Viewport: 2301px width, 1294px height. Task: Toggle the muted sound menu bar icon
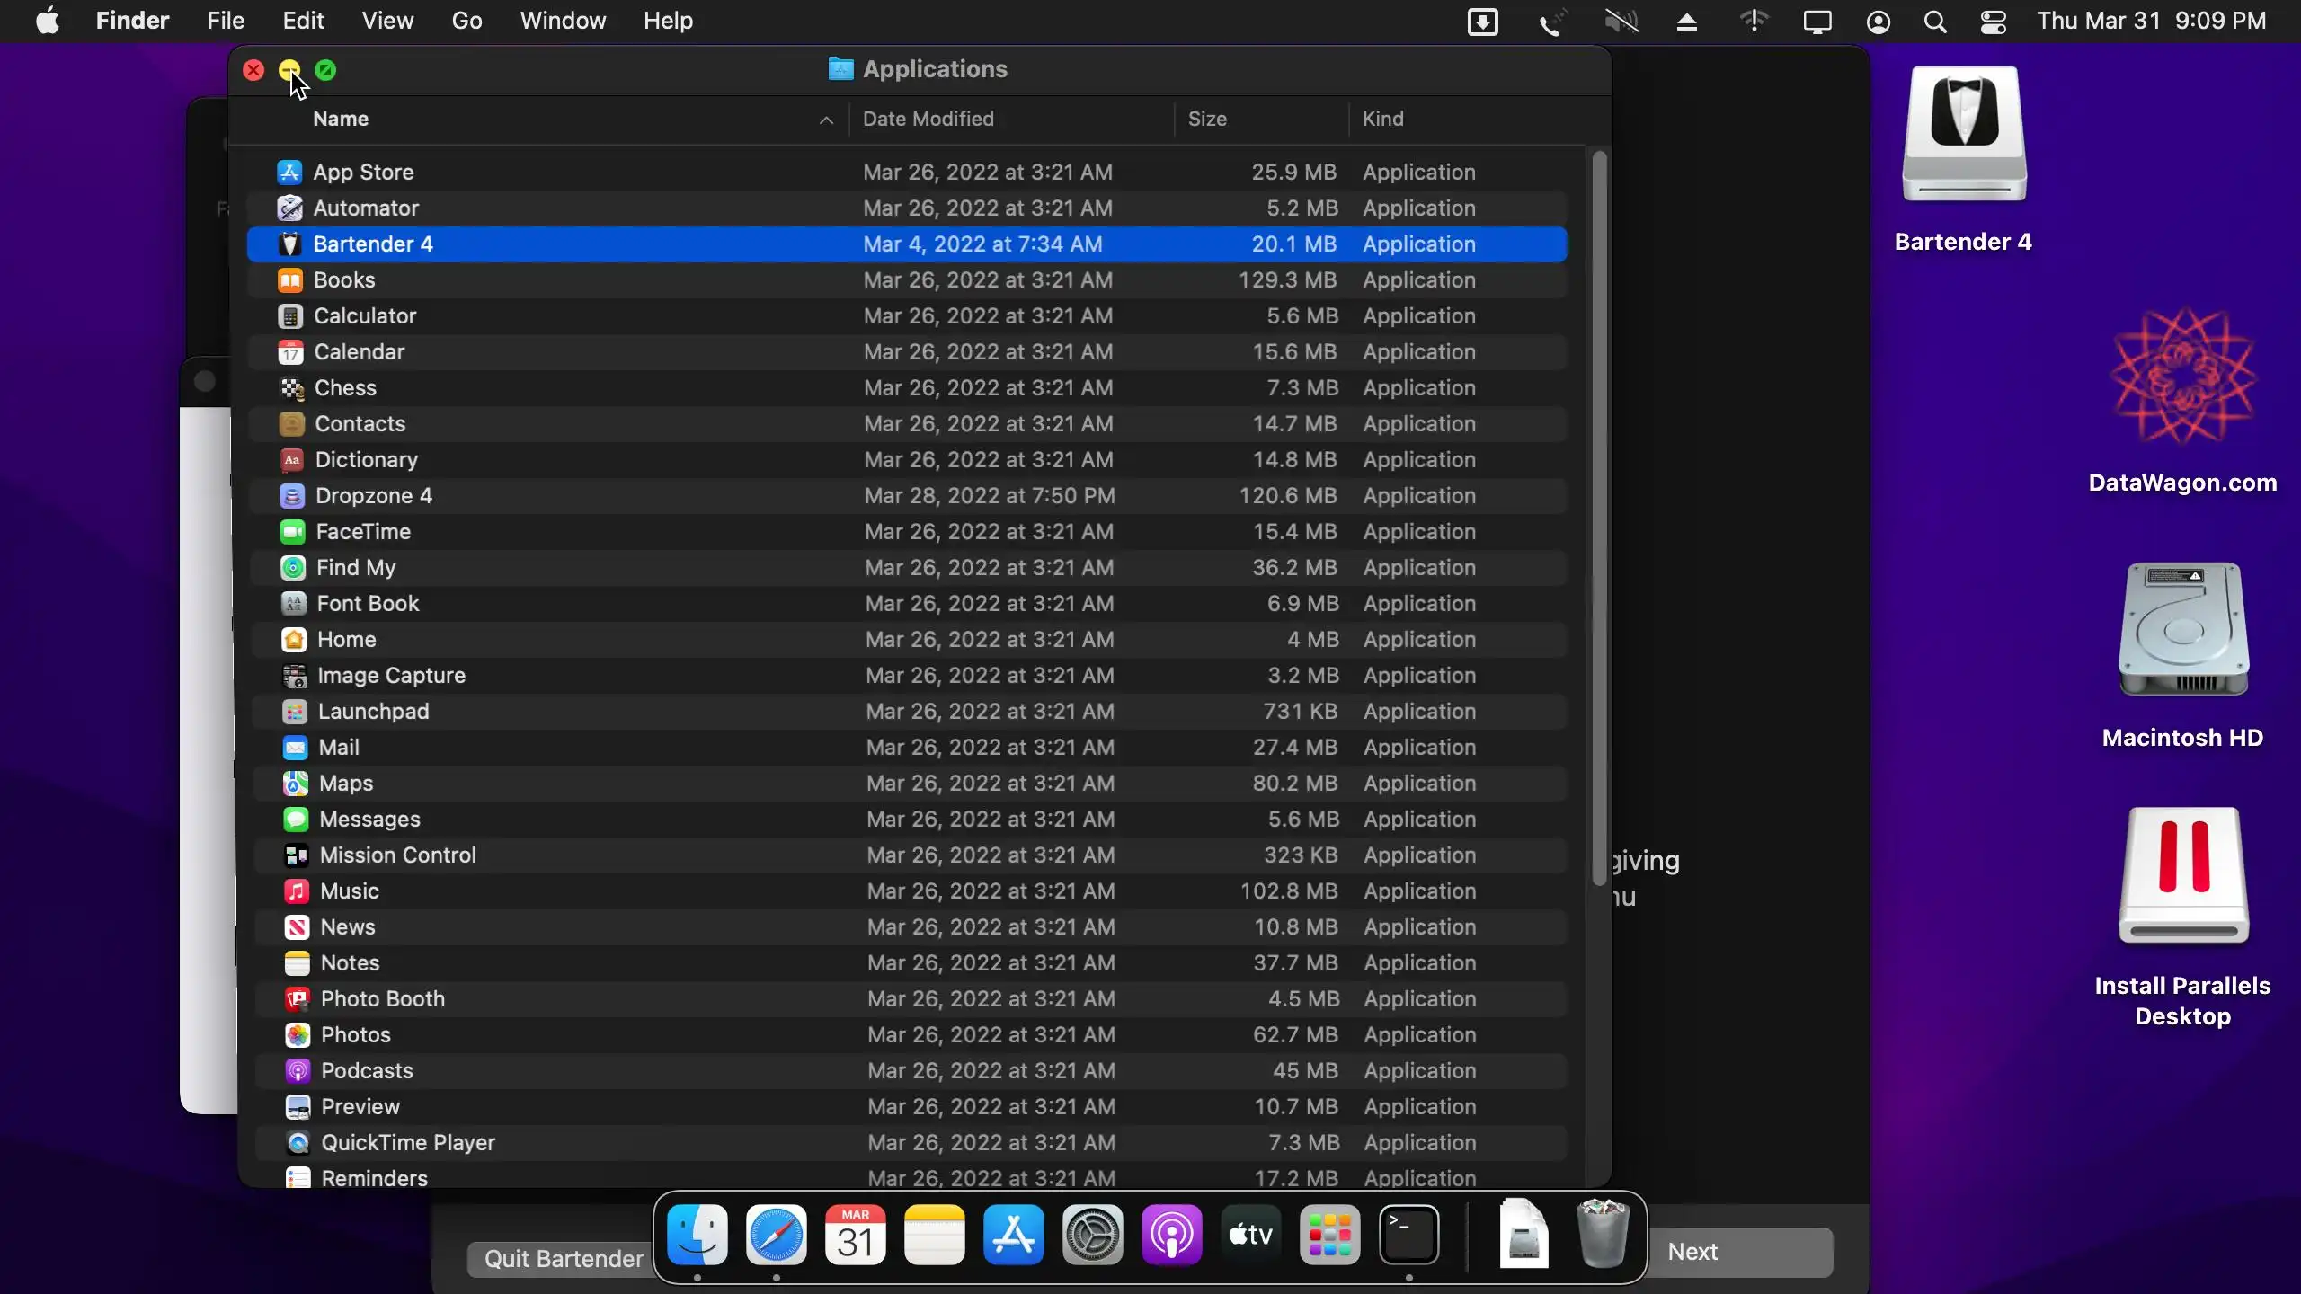[1621, 22]
